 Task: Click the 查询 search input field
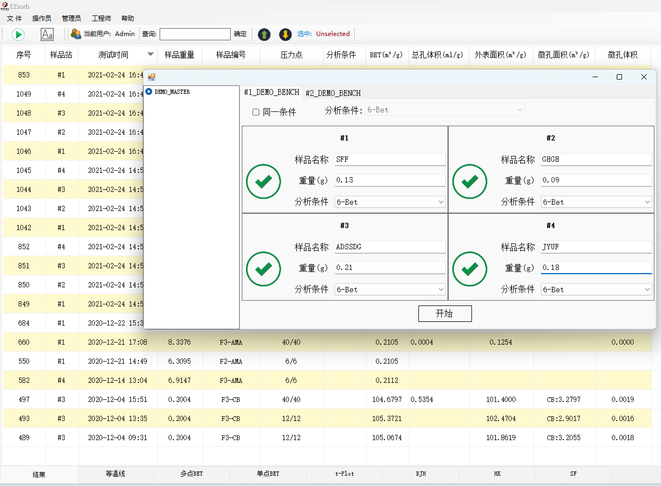click(195, 34)
